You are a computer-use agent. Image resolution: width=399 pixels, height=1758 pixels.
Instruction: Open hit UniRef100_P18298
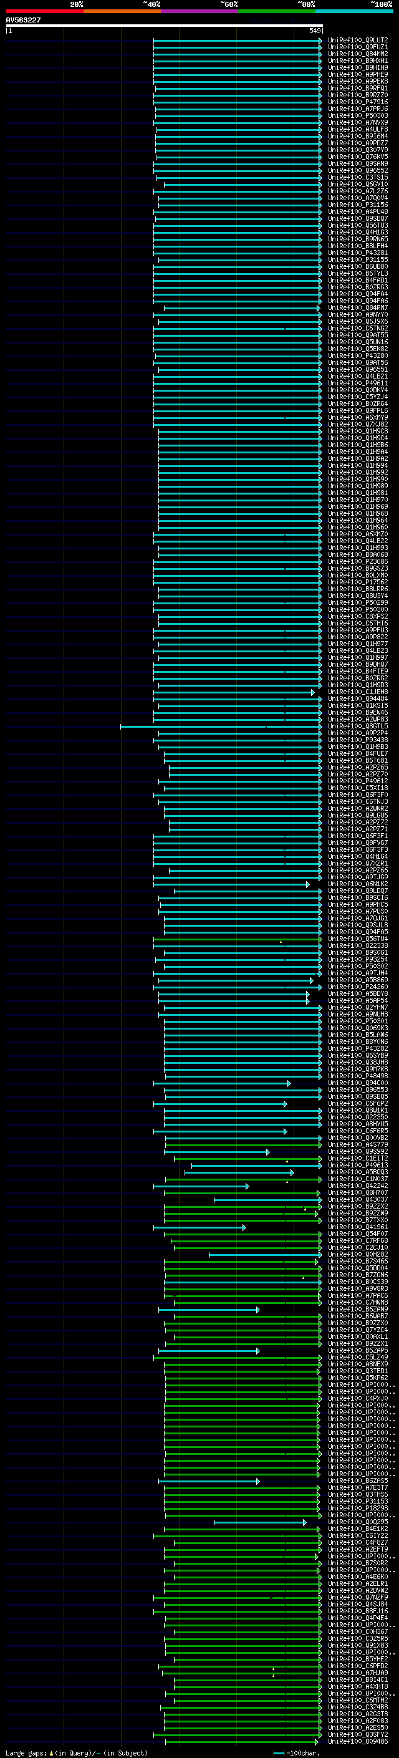pos(358,1509)
